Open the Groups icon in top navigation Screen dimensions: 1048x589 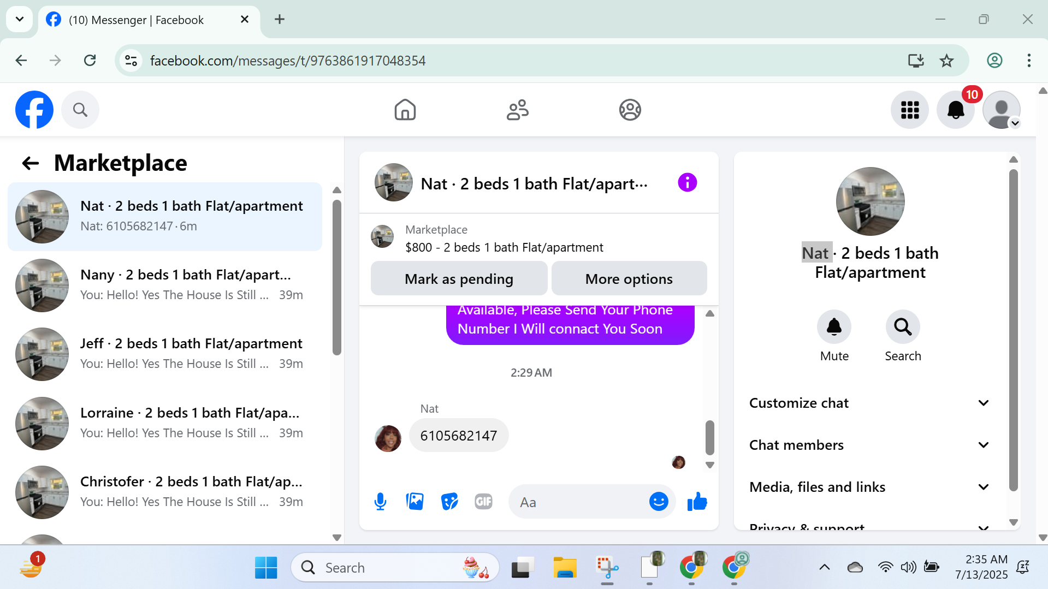click(630, 110)
